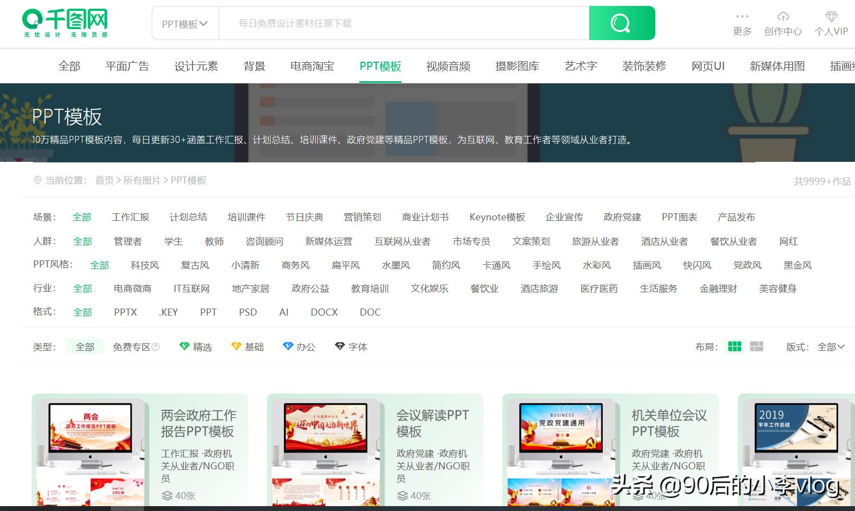Select the yellow diamond 基础 type
This screenshot has width=855, height=511.
pos(247,346)
